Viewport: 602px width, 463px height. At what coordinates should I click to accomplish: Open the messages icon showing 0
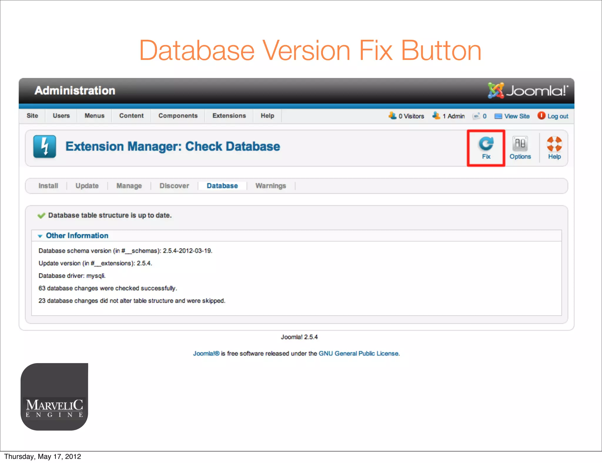pos(476,116)
